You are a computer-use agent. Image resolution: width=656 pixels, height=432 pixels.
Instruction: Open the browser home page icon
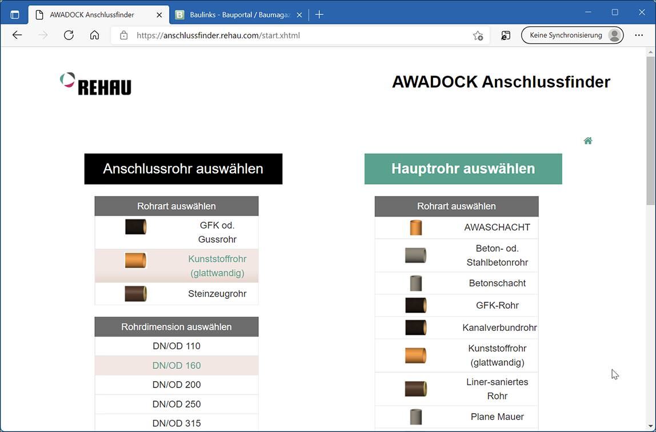click(x=94, y=35)
